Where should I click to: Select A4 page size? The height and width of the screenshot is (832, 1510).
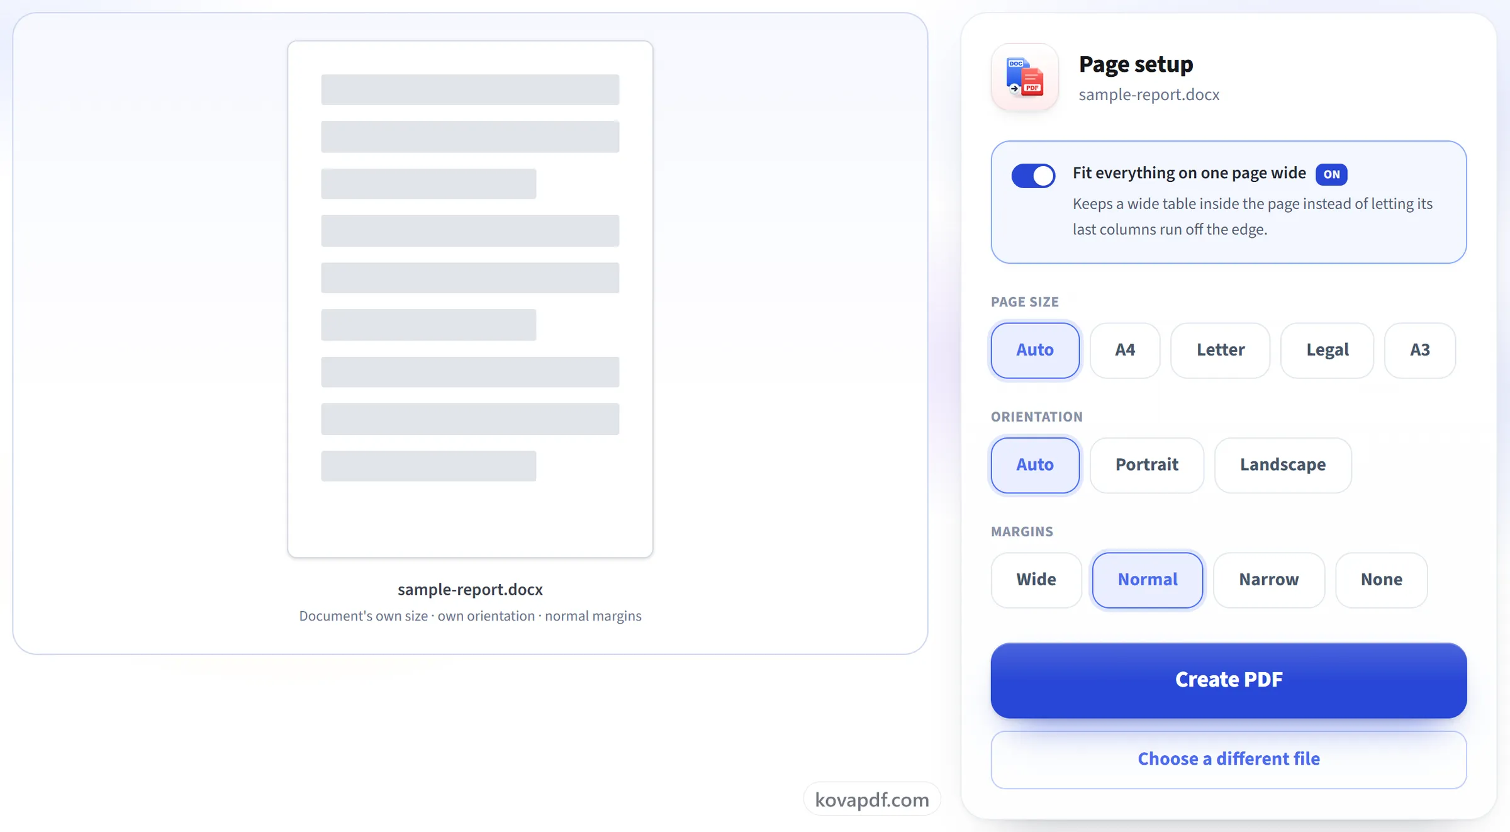1125,350
